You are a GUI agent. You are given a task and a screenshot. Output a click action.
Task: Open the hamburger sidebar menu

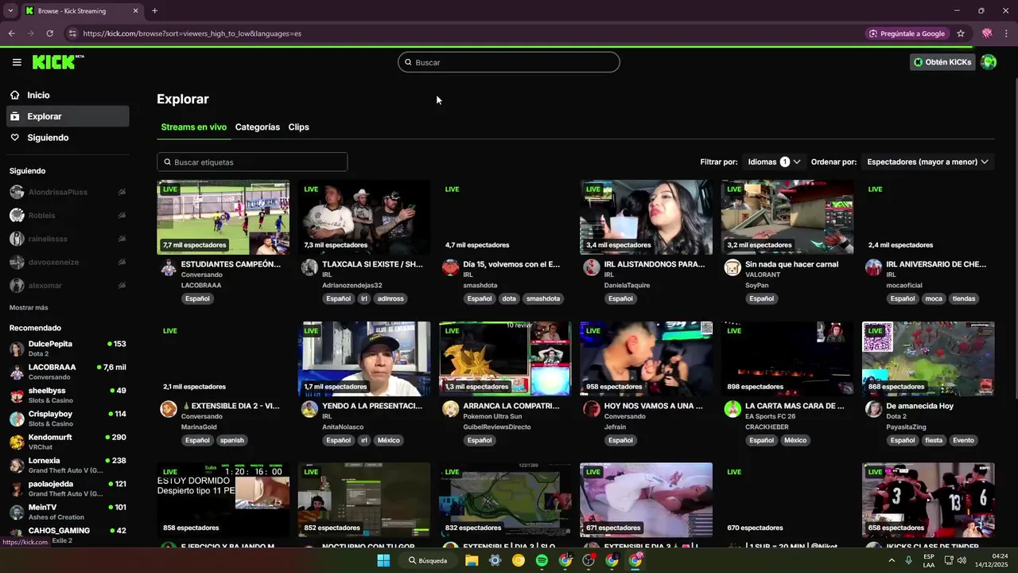pyautogui.click(x=17, y=62)
